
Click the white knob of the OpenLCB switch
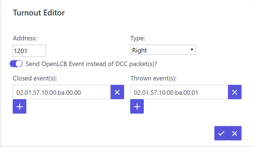[x=19, y=64]
